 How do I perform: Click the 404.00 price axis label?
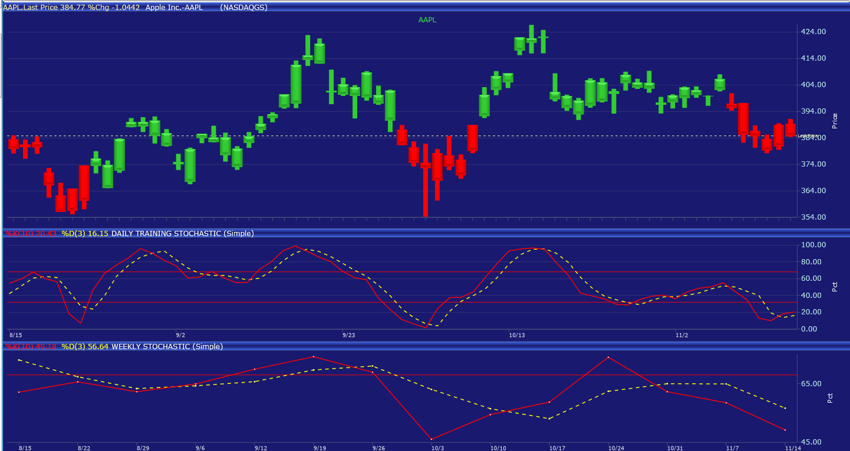click(x=813, y=85)
